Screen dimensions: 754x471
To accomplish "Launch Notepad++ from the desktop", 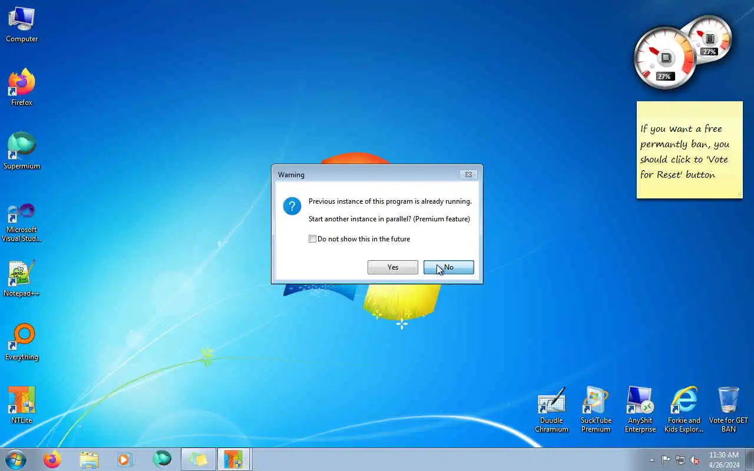I will [22, 278].
